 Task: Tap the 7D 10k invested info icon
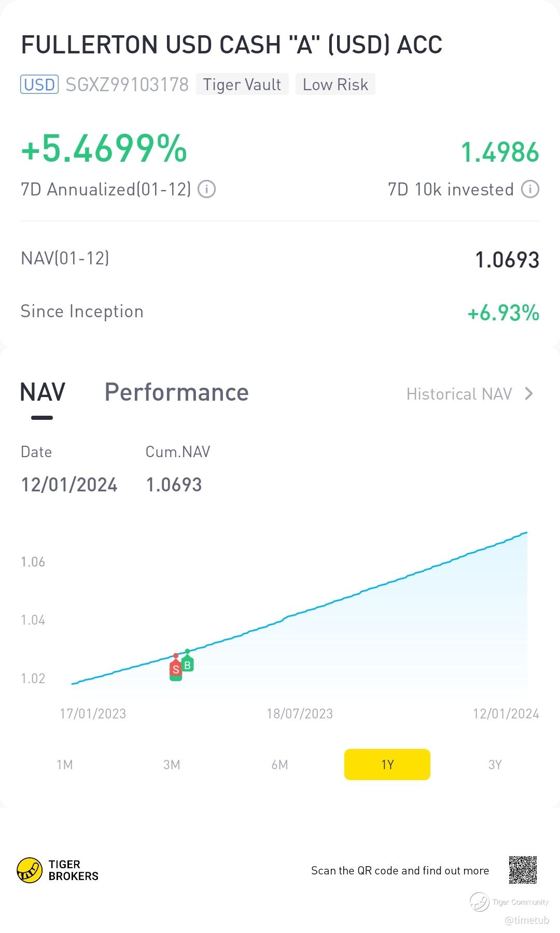(x=530, y=189)
